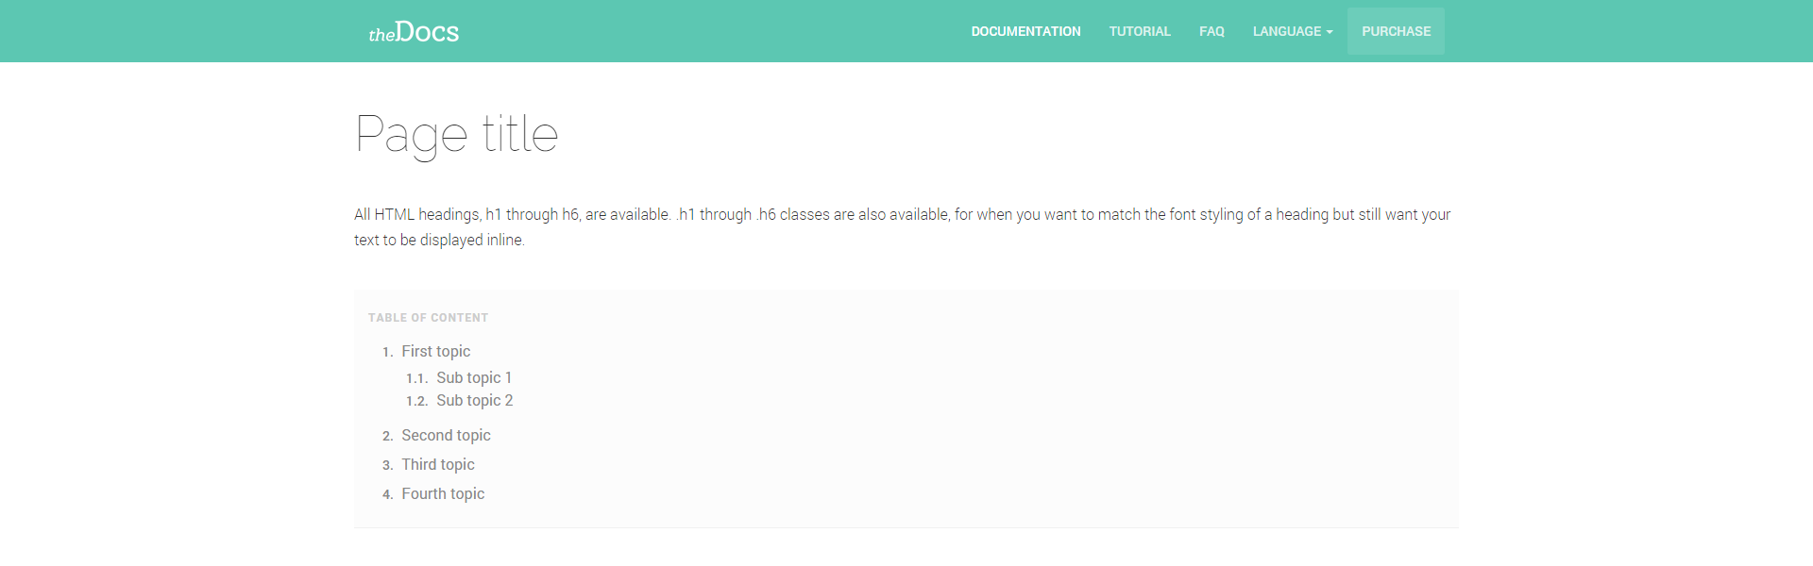1813x566 pixels.
Task: Go to the Tutorial page
Action: point(1139,31)
